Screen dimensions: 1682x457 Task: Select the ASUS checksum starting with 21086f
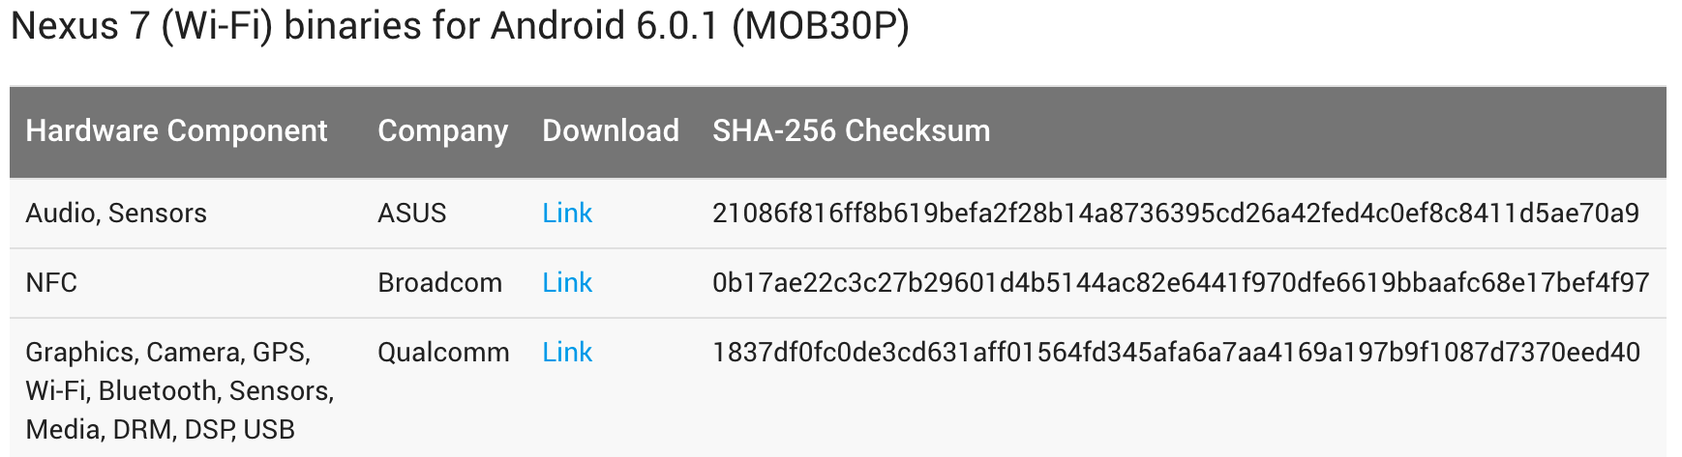click(1176, 213)
